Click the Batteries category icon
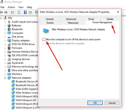126x110 pixels. 9,25
